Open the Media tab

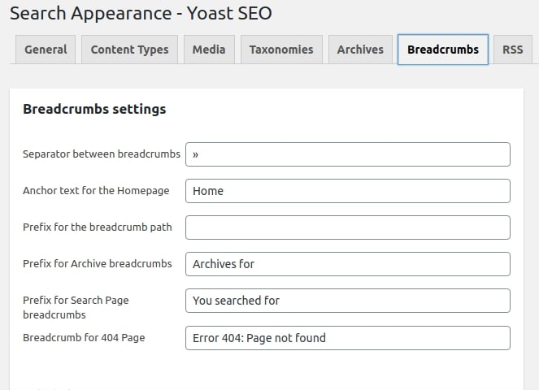point(209,50)
